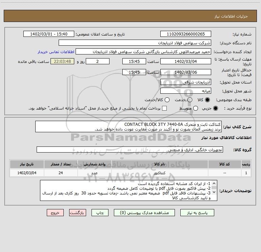Click the remaining time field 22:03:48
261x252 pixels.
[x=62, y=61]
